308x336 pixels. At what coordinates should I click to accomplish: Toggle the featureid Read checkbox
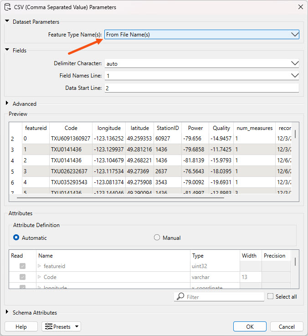click(x=22, y=266)
